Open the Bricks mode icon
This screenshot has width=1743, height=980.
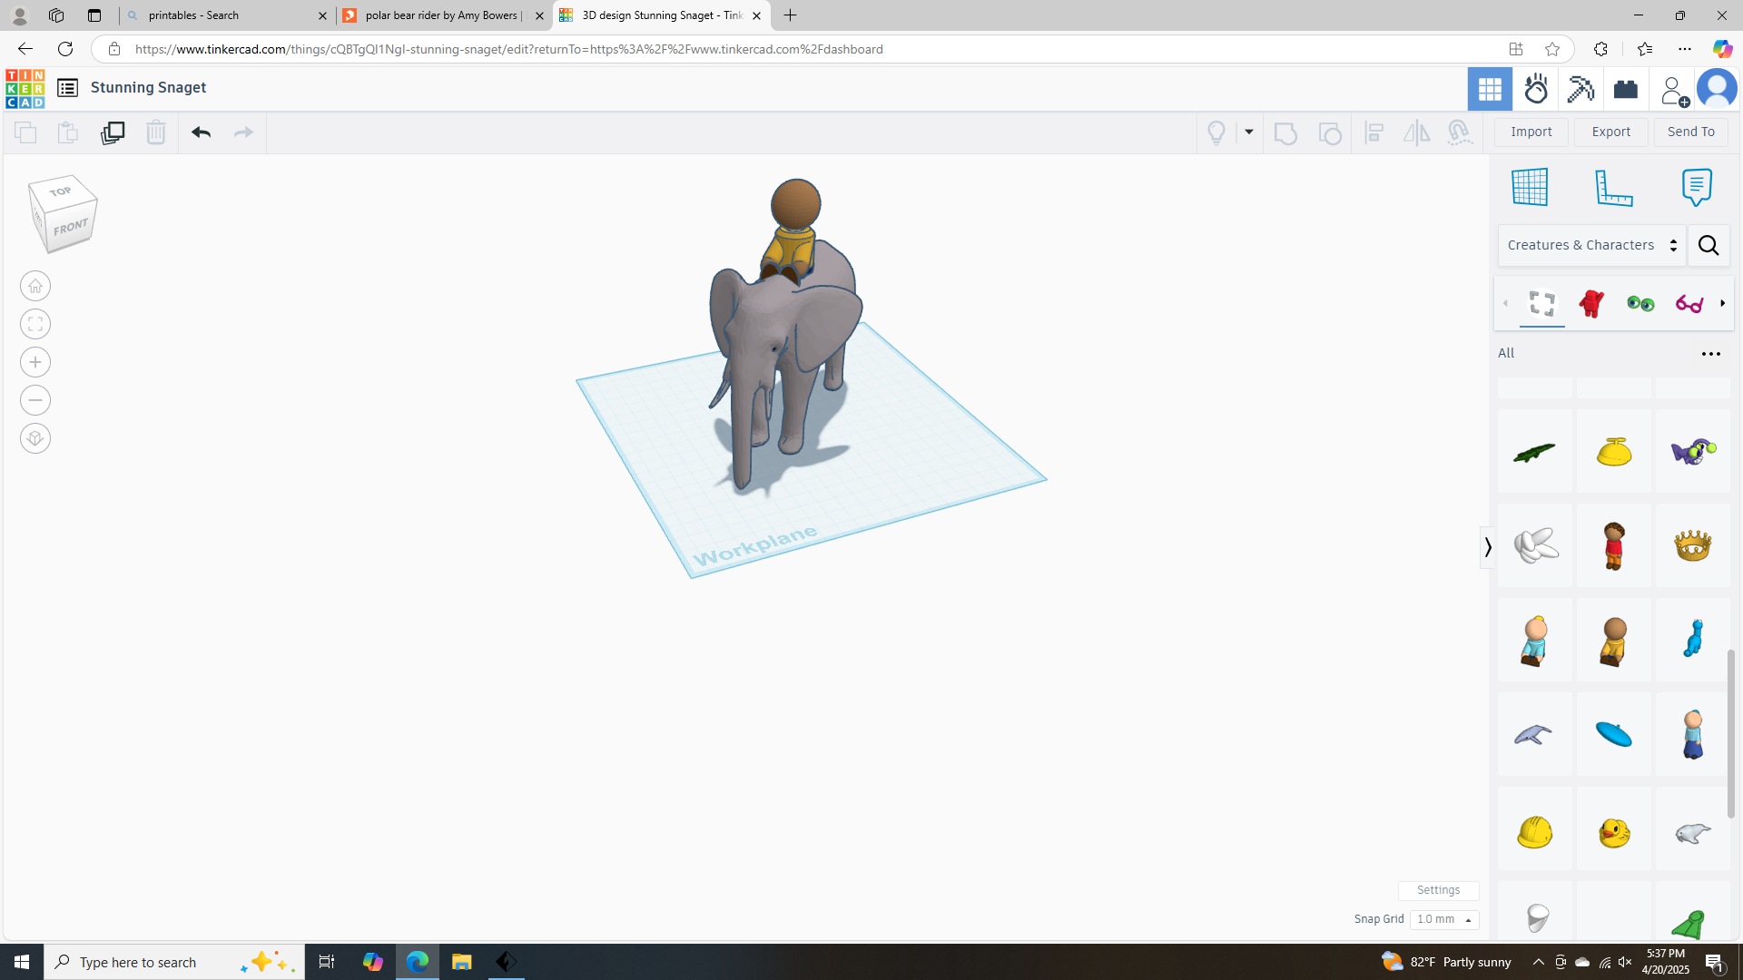click(x=1626, y=89)
